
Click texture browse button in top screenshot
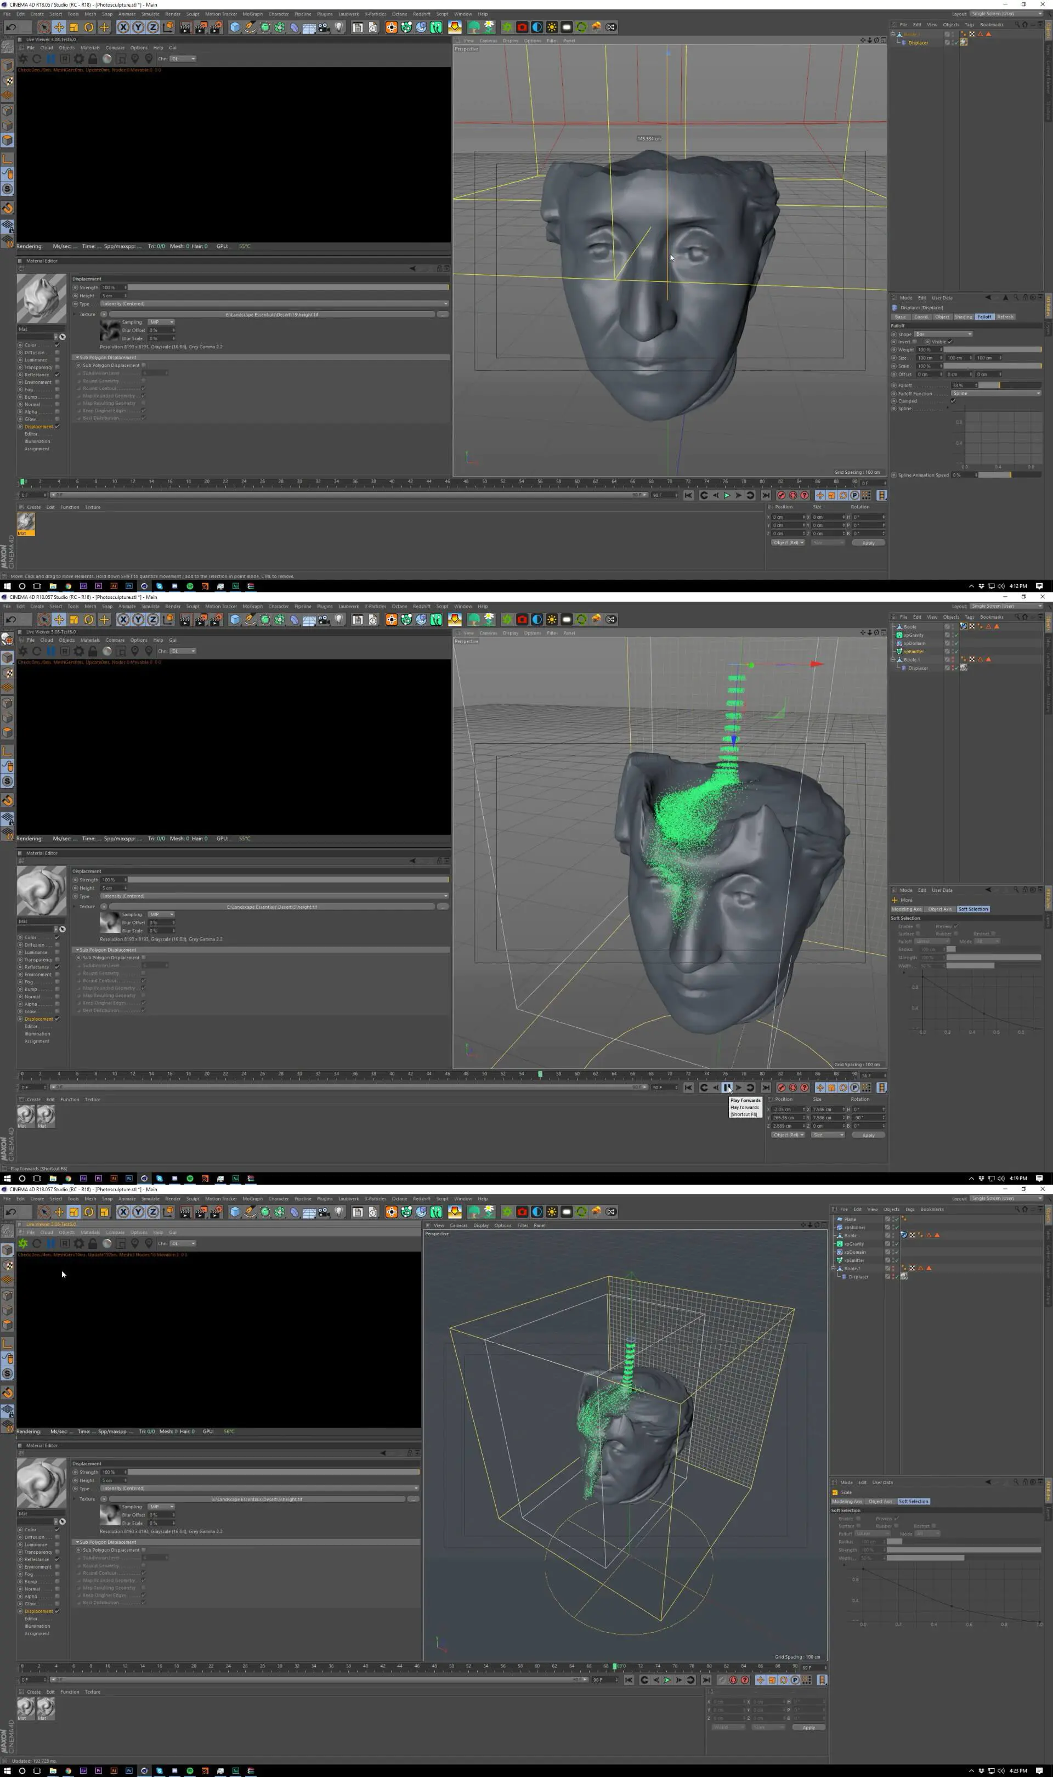[x=443, y=314]
